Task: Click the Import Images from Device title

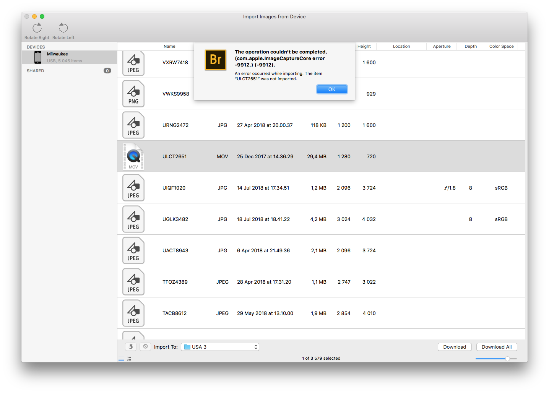Action: pos(274,16)
